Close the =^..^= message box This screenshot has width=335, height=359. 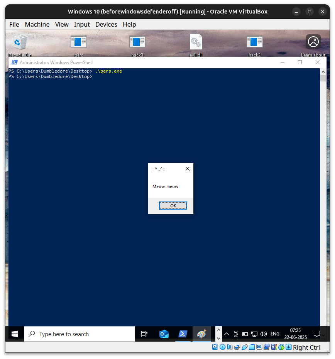pos(188,169)
